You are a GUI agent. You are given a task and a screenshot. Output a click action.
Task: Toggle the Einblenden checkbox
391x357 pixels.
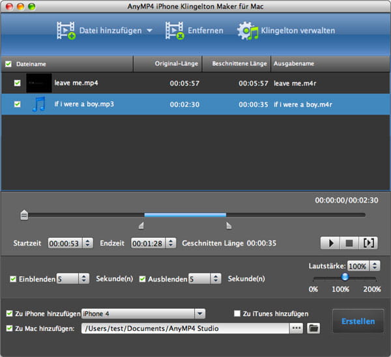(x=13, y=279)
